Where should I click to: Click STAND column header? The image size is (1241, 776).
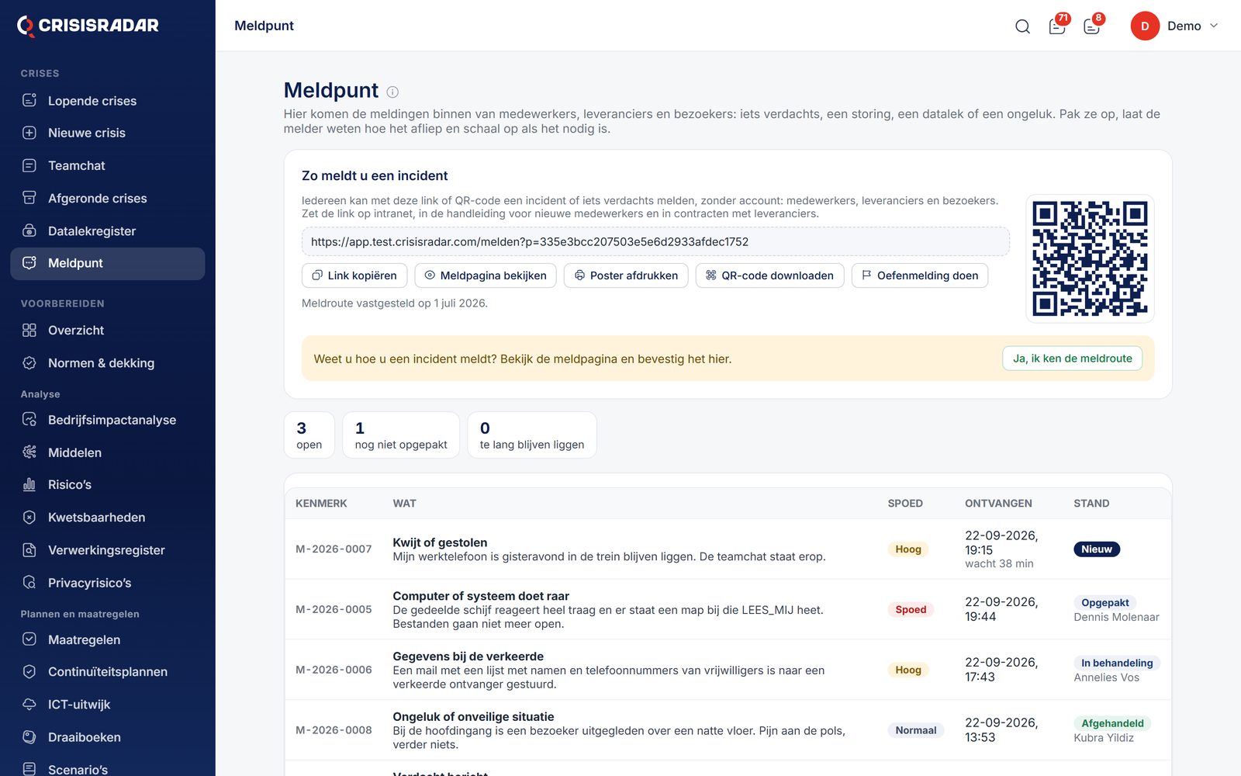point(1091,504)
